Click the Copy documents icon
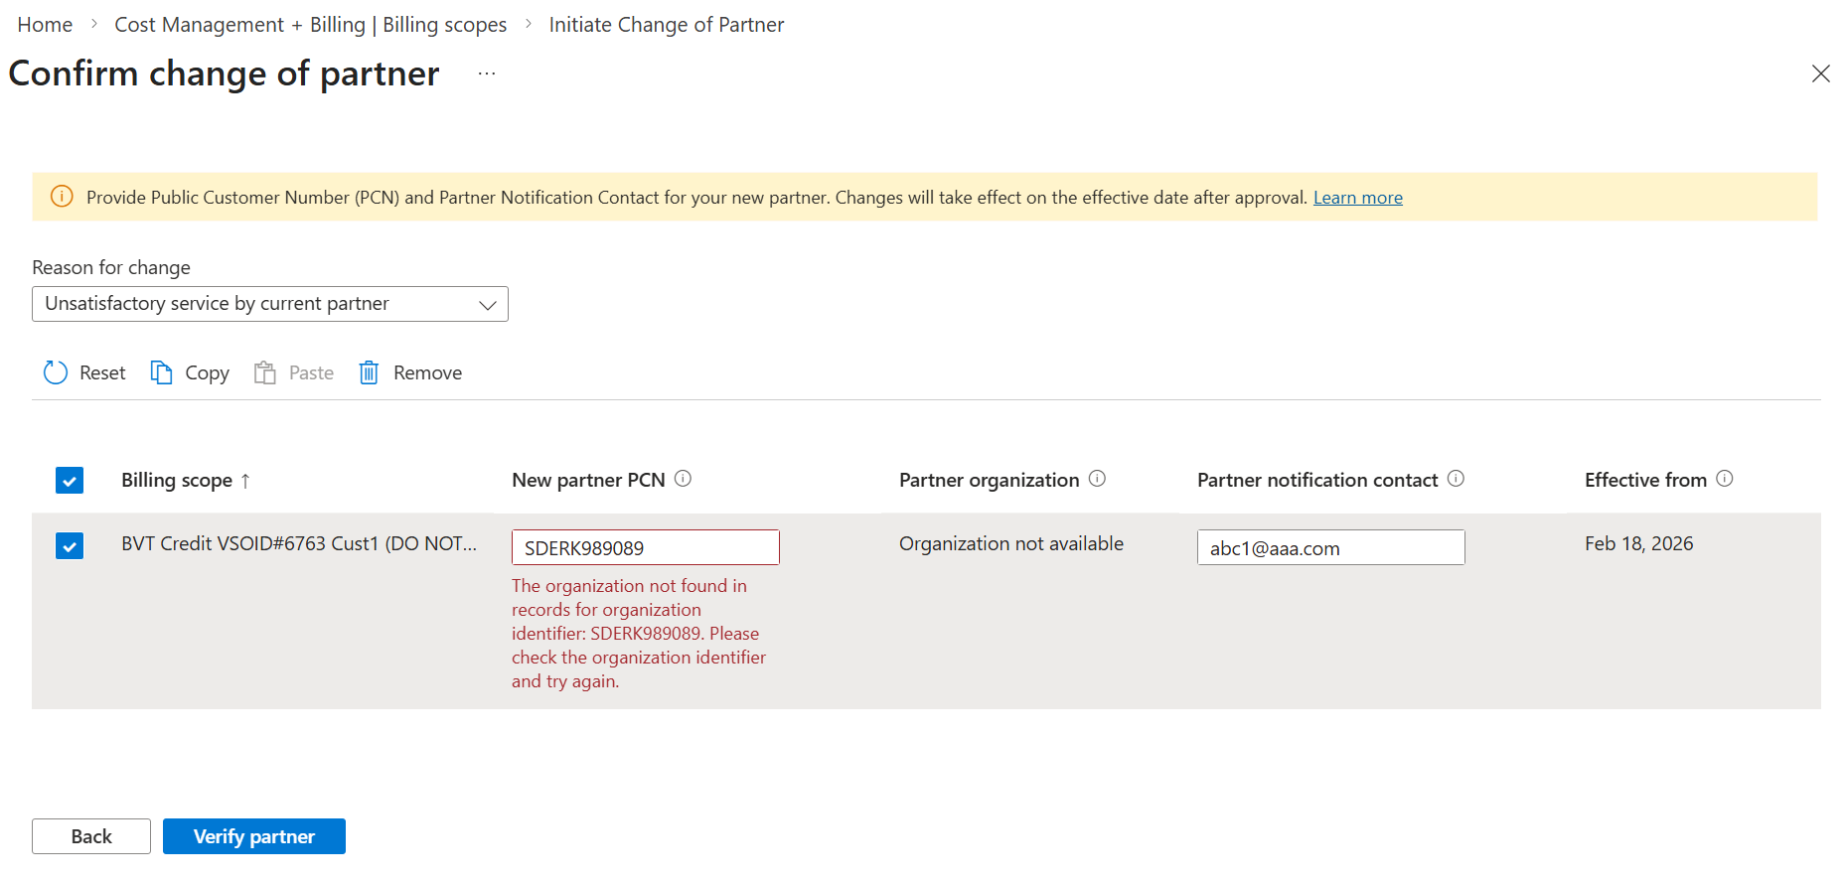 pyautogui.click(x=161, y=372)
